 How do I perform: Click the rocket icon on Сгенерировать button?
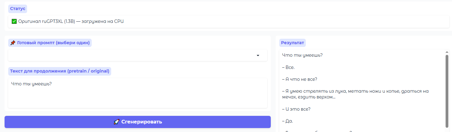coord(116,122)
